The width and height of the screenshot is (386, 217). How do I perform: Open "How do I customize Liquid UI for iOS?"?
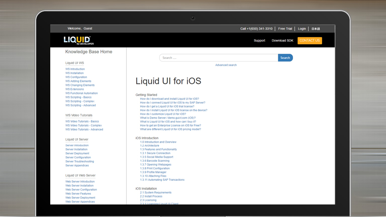pos(163,114)
